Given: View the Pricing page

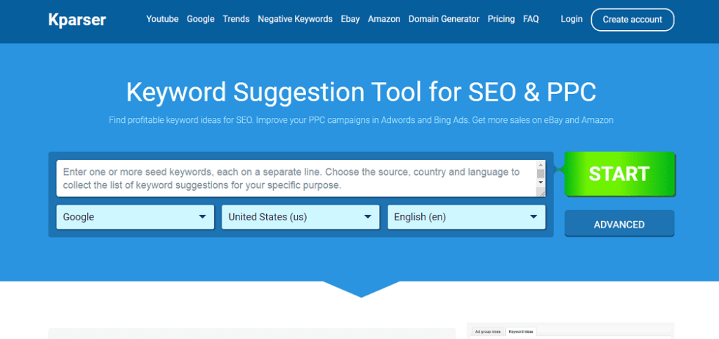Looking at the screenshot, I should click(501, 19).
